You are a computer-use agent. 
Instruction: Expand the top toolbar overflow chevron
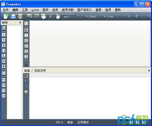(149, 16)
